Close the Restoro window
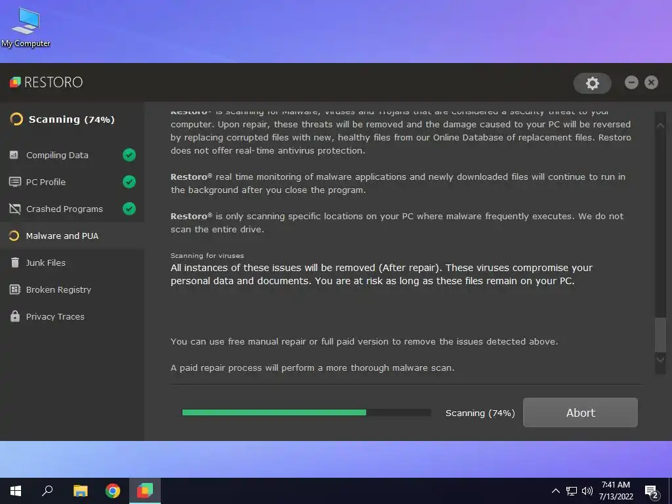 click(651, 82)
